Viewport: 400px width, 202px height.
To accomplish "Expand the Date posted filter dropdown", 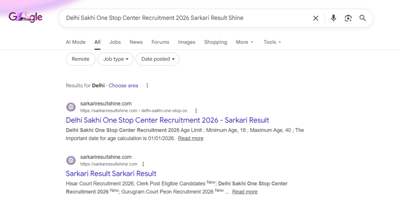I will (x=157, y=59).
